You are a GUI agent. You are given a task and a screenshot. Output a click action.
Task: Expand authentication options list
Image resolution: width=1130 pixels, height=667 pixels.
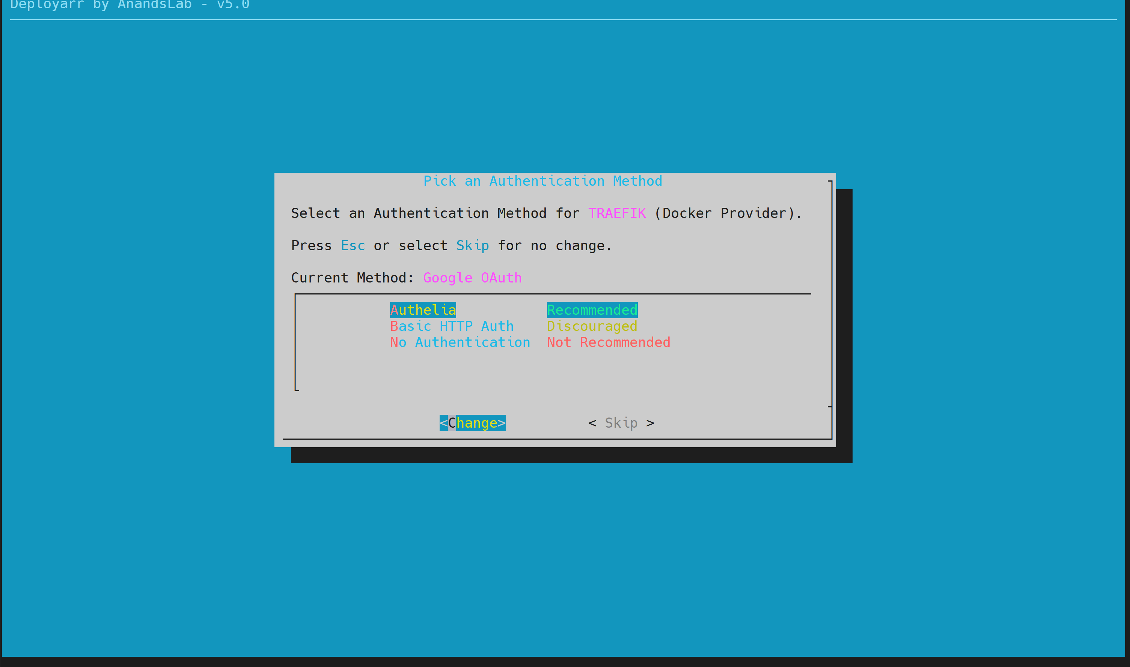(x=557, y=342)
